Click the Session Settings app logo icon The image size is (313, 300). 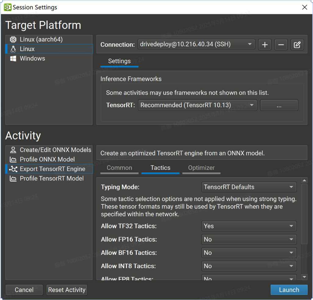coord(8,7)
